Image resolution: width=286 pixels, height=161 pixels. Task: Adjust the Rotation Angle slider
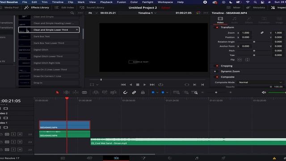tap(254, 42)
